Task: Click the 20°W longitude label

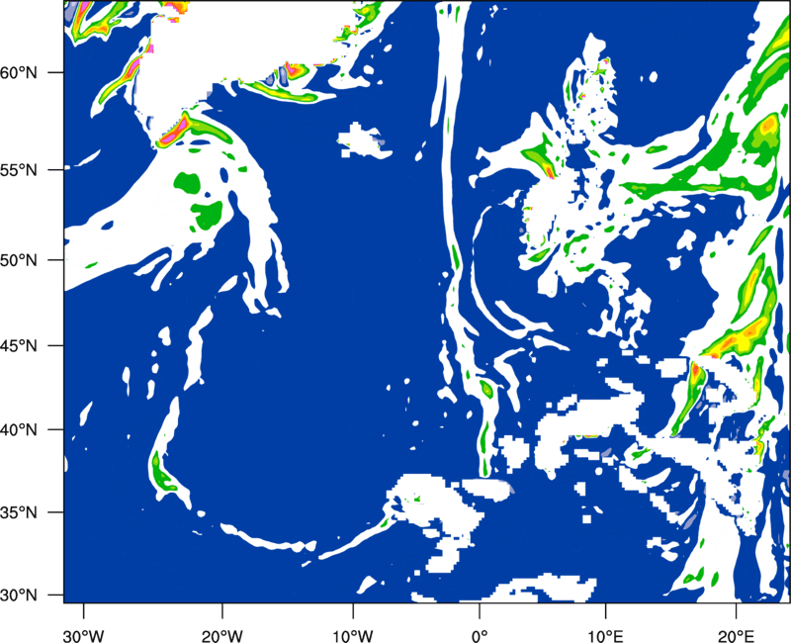Action: tap(221, 636)
